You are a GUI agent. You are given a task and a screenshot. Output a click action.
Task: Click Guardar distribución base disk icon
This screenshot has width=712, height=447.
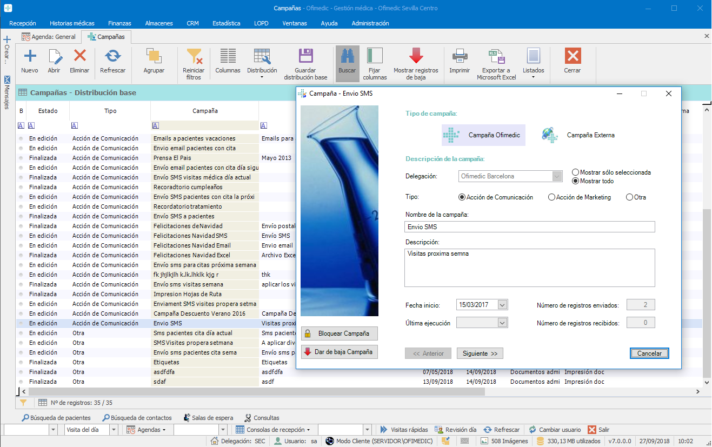[x=305, y=56]
